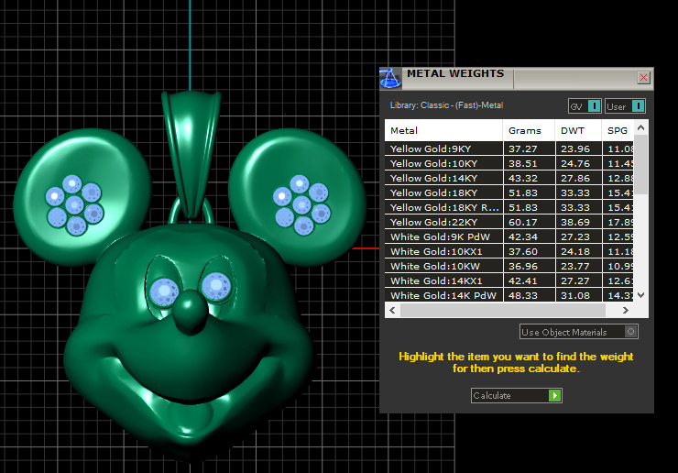The width and height of the screenshot is (678, 473).
Task: Click scroll left arrow of metals list
Action: point(392,310)
